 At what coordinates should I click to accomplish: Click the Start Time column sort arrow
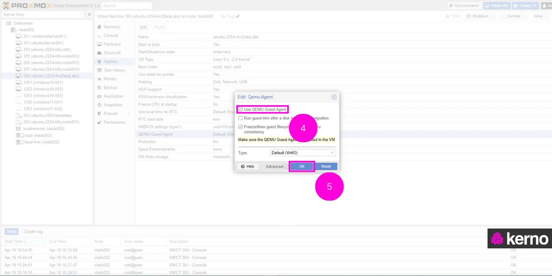[25, 241]
